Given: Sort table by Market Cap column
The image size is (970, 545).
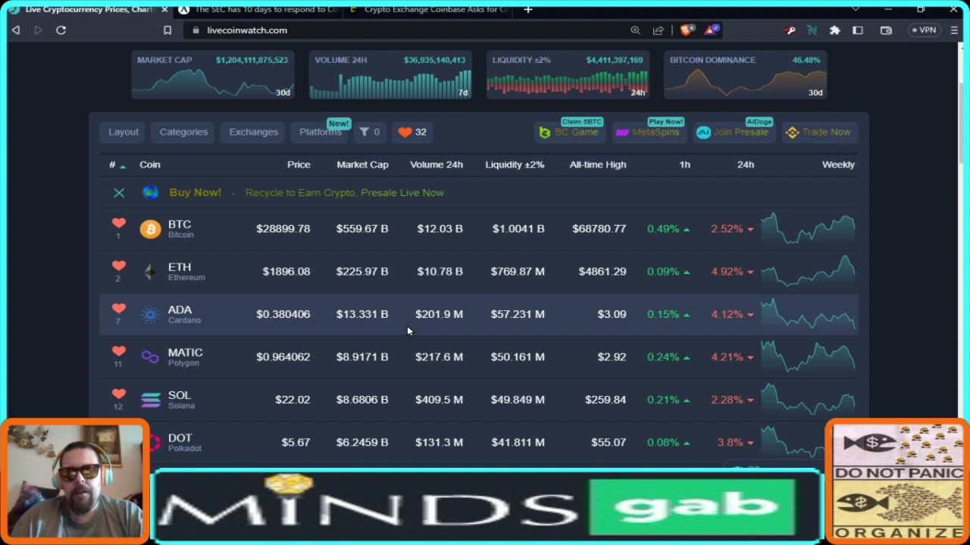Looking at the screenshot, I should (x=362, y=164).
